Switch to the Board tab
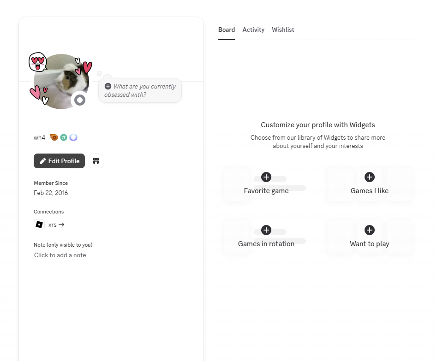Image resolution: width=437 pixels, height=361 pixels. [x=227, y=30]
